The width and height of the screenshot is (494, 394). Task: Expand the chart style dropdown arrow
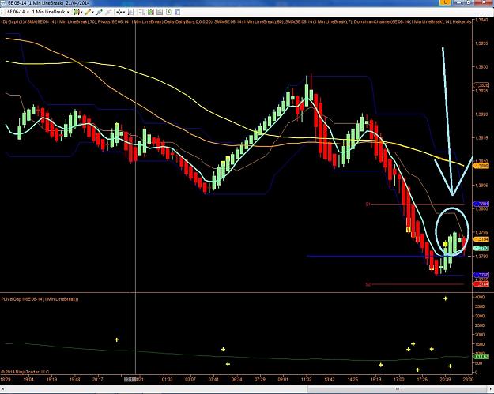(x=81, y=12)
